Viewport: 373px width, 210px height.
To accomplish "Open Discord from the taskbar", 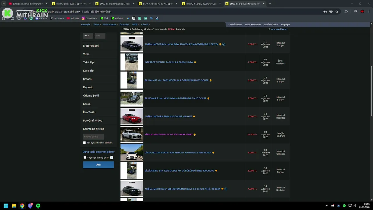I will point(30,206).
